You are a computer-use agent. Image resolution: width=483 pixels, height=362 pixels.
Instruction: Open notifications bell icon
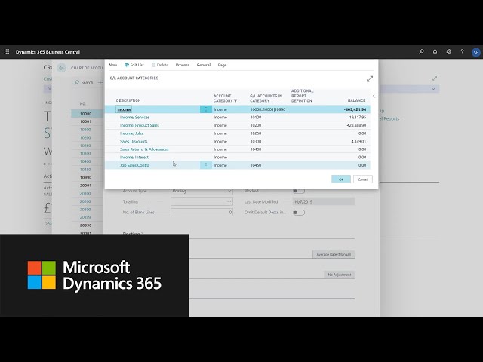[x=435, y=51]
